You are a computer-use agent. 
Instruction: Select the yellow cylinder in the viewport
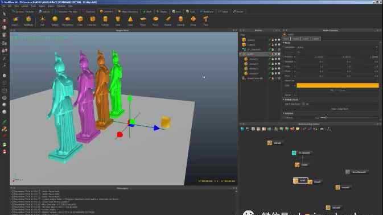click(166, 122)
